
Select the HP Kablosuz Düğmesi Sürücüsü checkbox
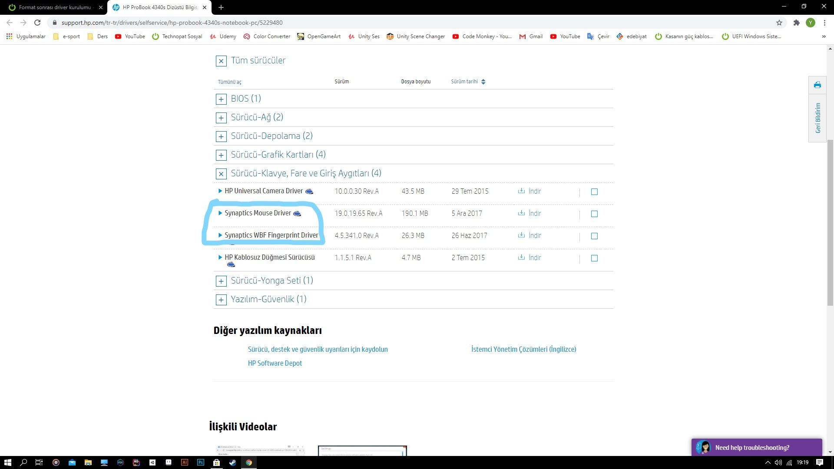[x=594, y=258]
